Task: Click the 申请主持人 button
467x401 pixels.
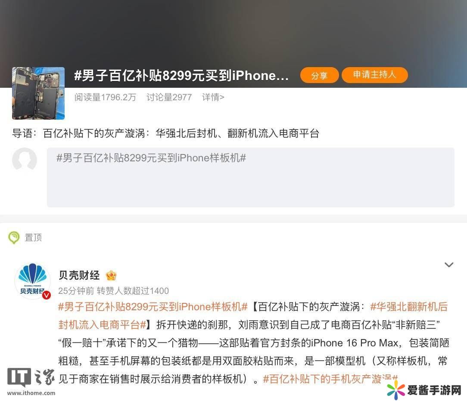Action: click(x=374, y=75)
